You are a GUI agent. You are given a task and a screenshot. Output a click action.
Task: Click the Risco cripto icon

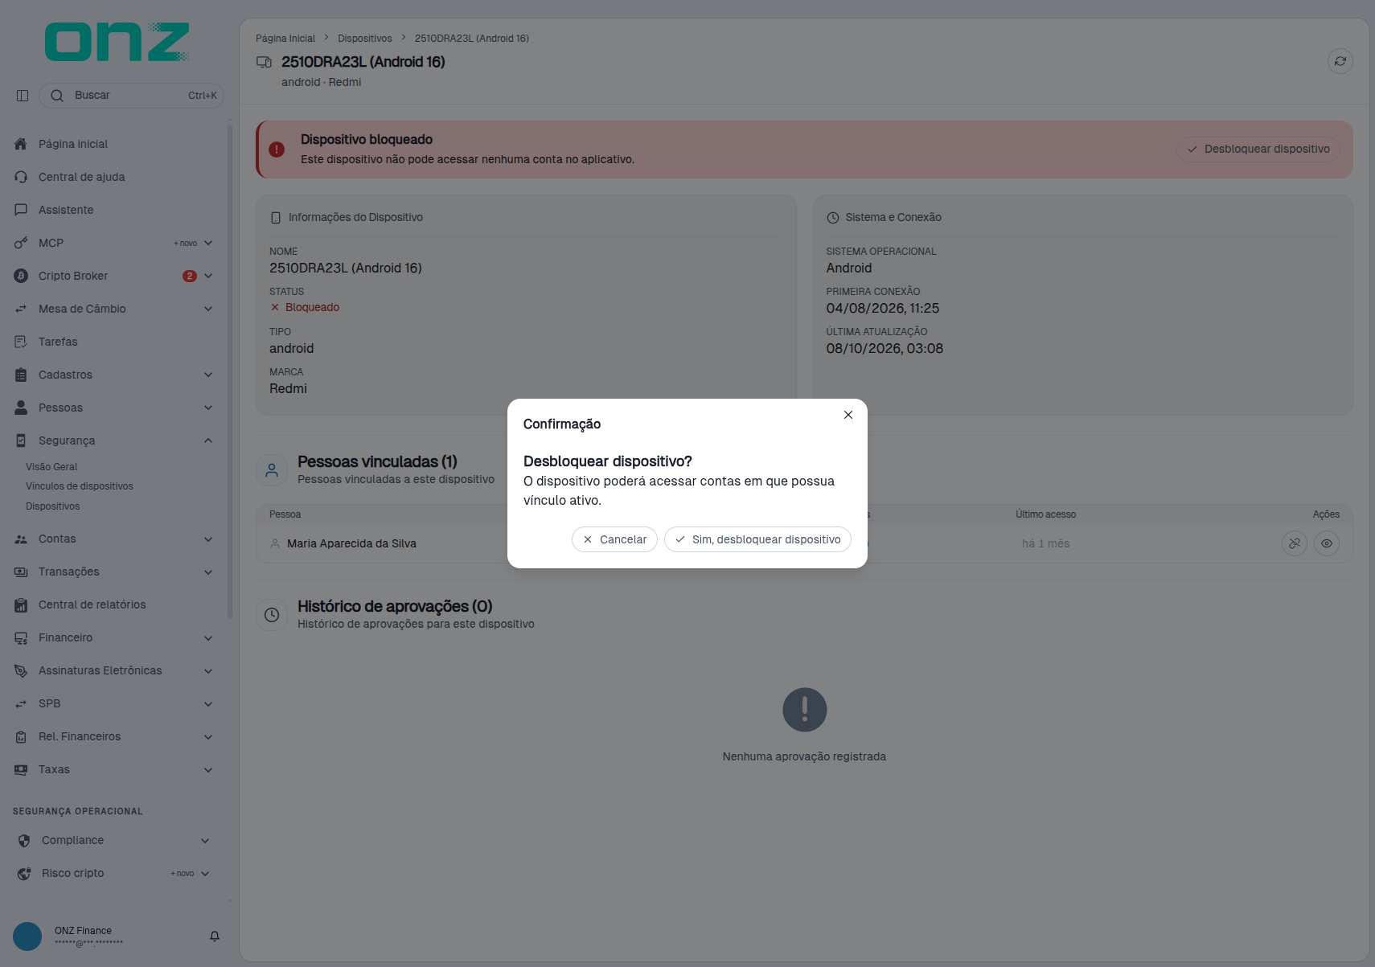24,874
